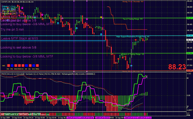Screen dimensions: 193x119
Task: Select the Major Support/Resistance Pivotal Point label
Action: 133,36
